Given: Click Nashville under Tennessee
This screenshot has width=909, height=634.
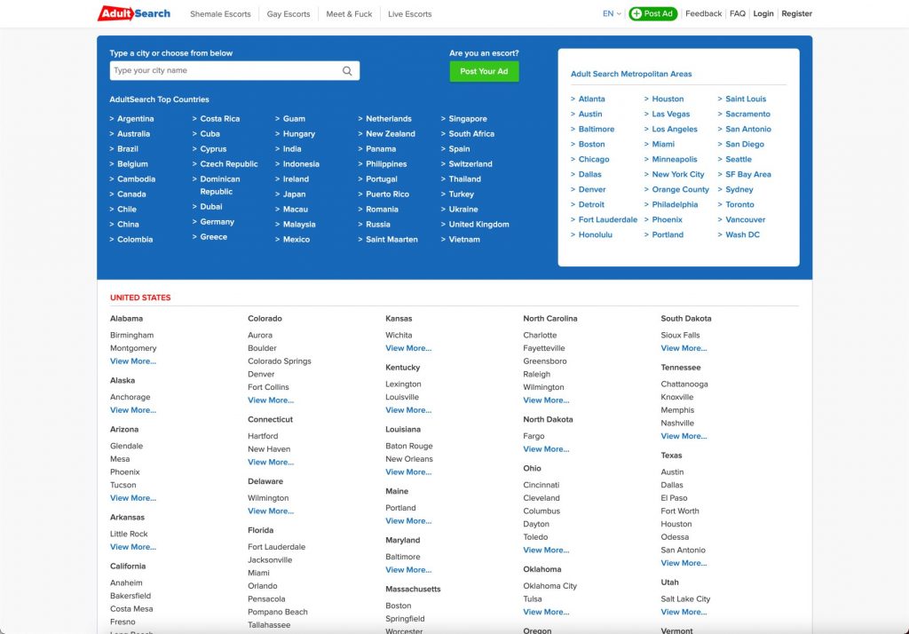Looking at the screenshot, I should click(x=677, y=423).
